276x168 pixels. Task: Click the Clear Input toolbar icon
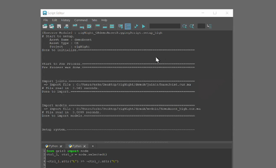pos(82,26)
